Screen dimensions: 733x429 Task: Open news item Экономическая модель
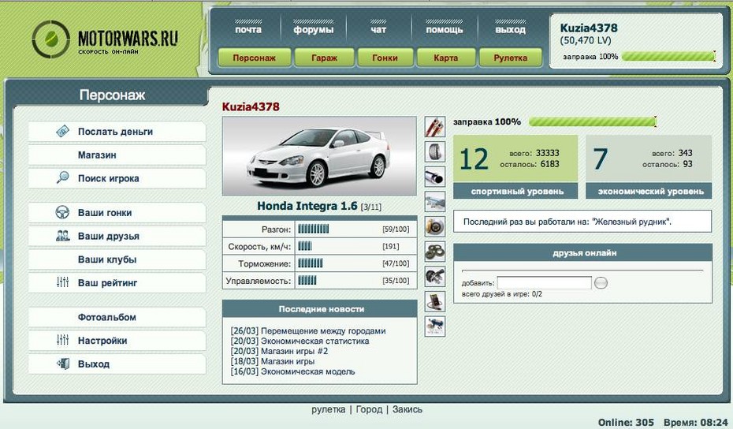(x=307, y=371)
